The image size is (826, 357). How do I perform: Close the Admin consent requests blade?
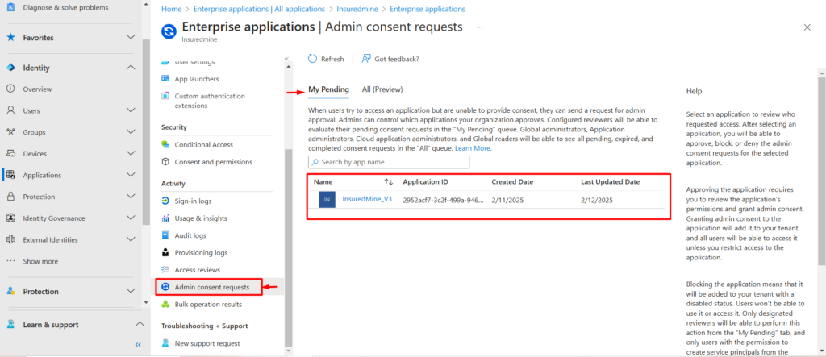click(x=807, y=27)
